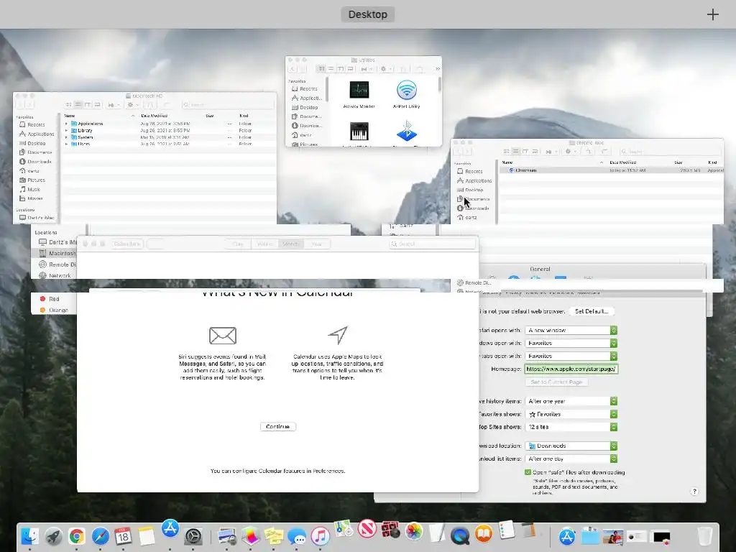This screenshot has height=552, width=736.
Task: Click Set to Current Page button
Action: click(556, 382)
